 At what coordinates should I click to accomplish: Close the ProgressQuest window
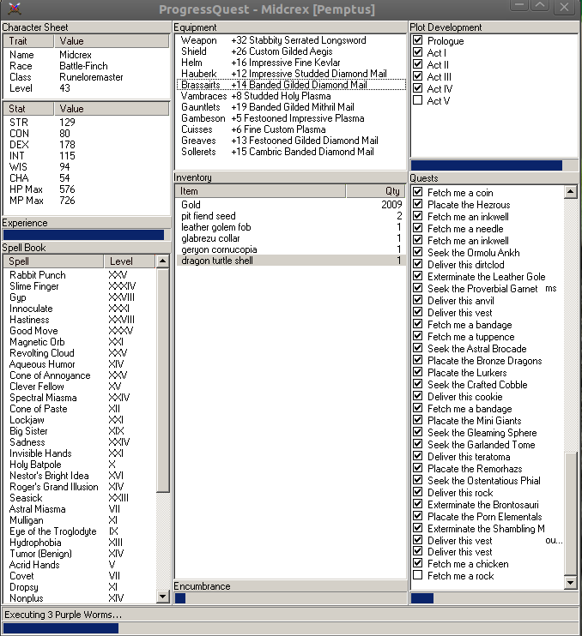(564, 7)
